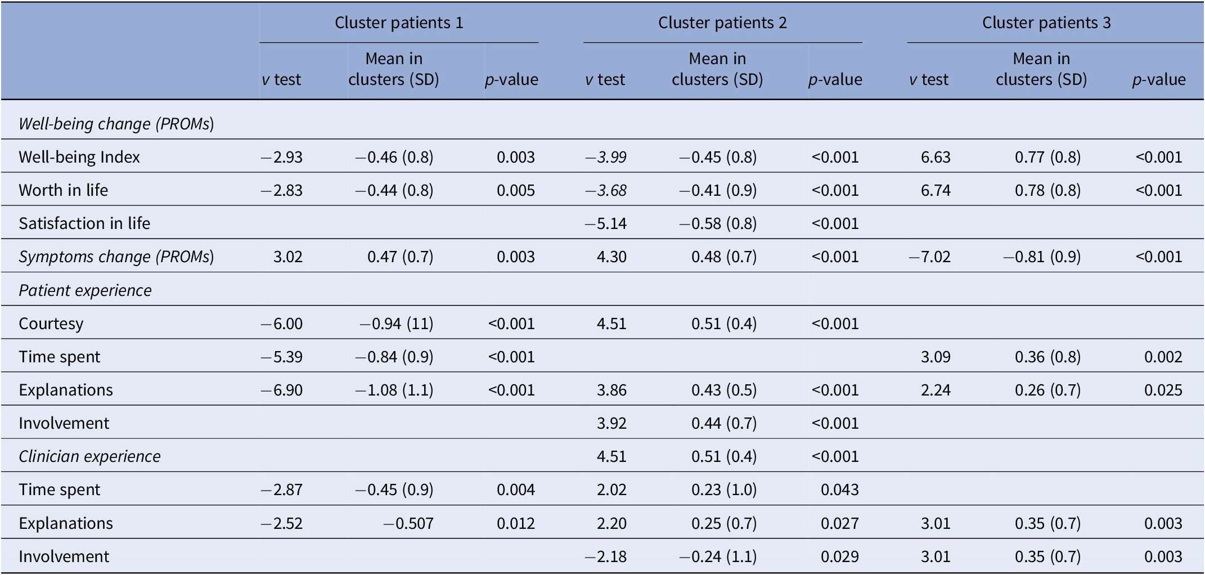Click the "Patient experience" section heading
This screenshot has height=575, width=1205.
pos(85,290)
